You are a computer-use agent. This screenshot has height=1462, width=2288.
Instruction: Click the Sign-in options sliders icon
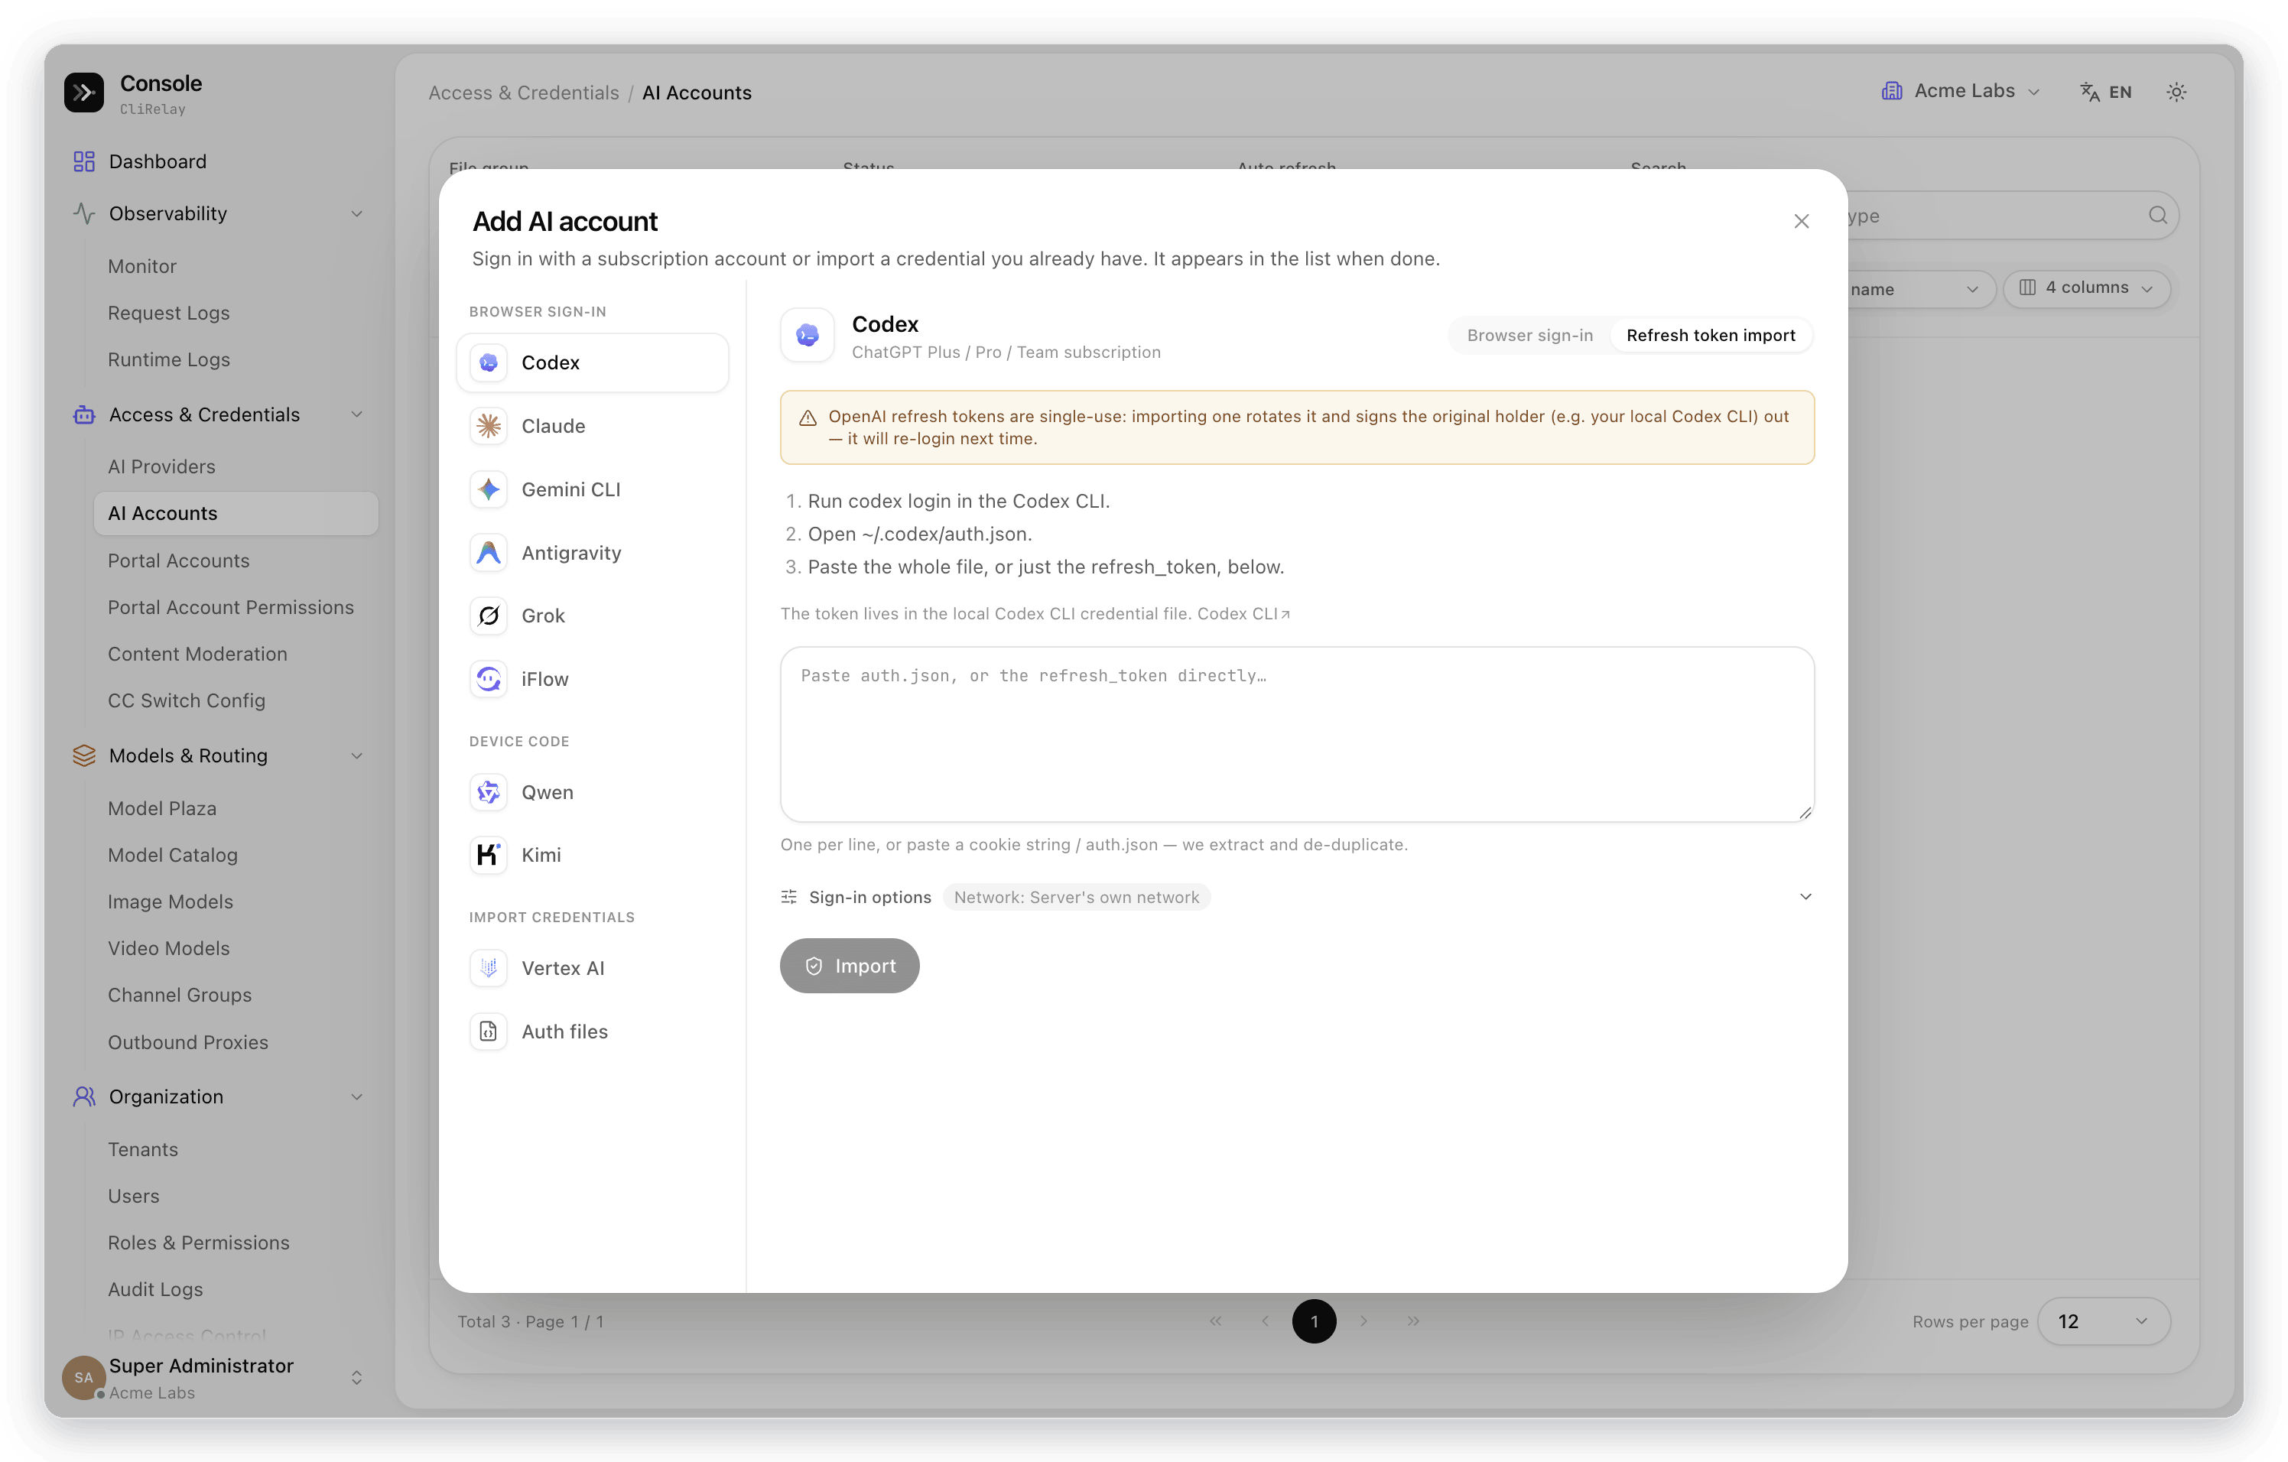tap(788, 897)
